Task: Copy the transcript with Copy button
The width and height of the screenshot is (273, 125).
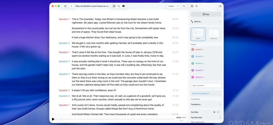Action: coord(206,14)
